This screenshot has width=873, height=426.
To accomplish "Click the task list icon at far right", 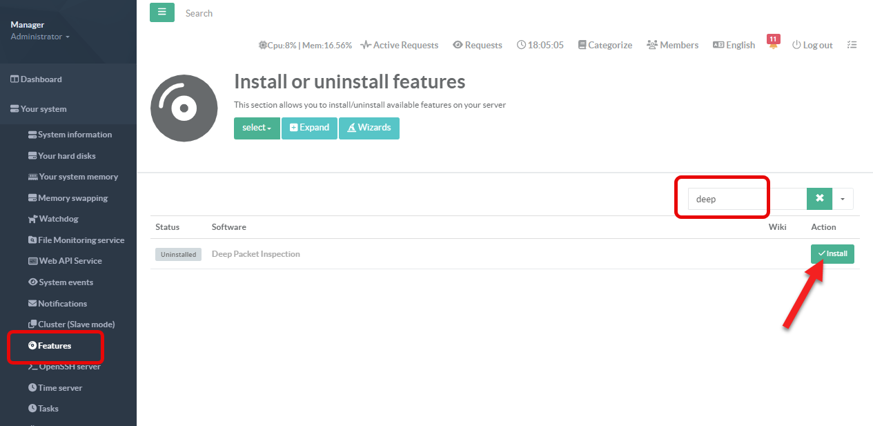I will 852,45.
